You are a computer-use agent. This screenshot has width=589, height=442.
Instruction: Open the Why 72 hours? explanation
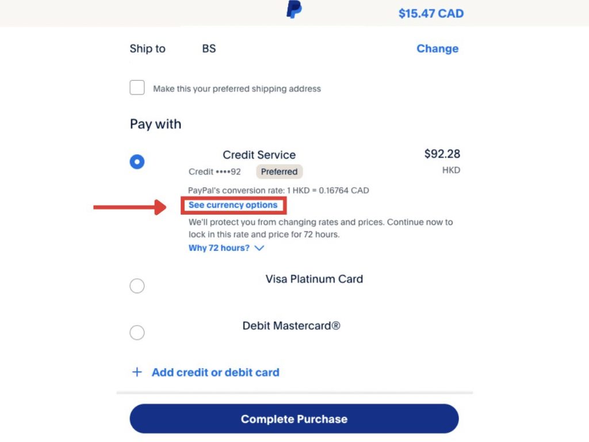pos(219,248)
